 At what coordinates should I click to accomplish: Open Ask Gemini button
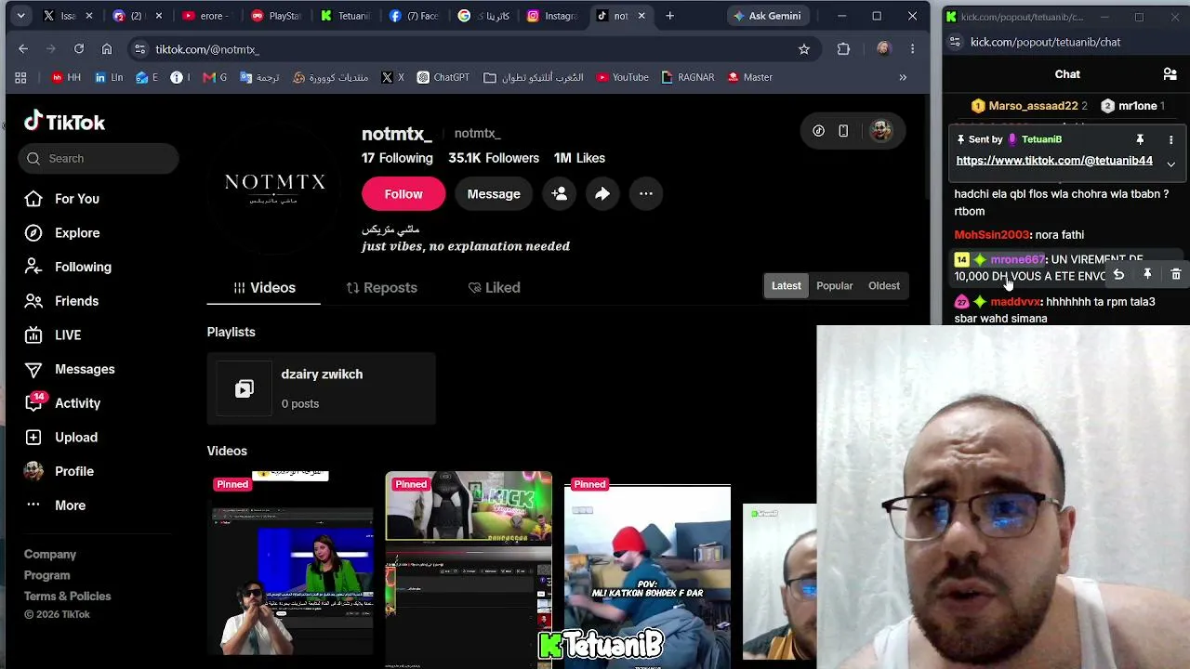(x=767, y=16)
